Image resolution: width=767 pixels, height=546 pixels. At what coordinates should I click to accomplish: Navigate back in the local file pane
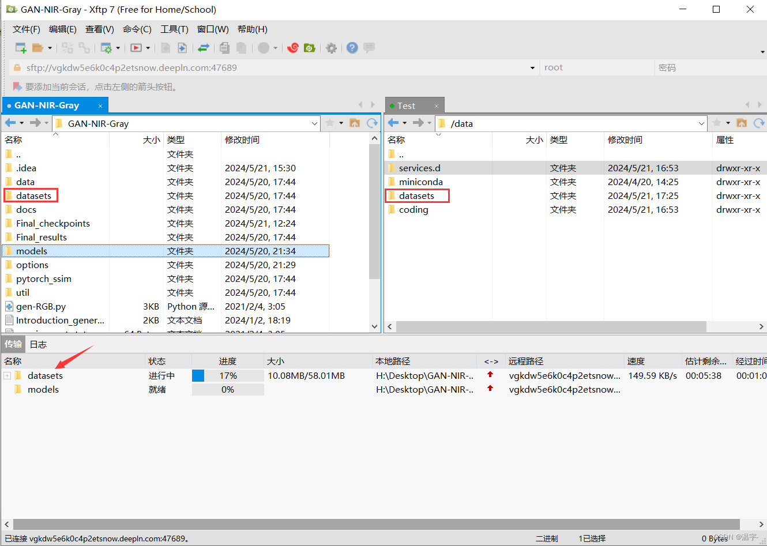point(9,123)
